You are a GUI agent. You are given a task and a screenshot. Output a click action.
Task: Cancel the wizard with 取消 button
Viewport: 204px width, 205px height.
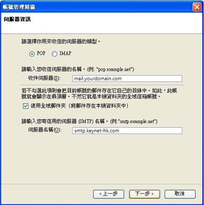coord(180,194)
